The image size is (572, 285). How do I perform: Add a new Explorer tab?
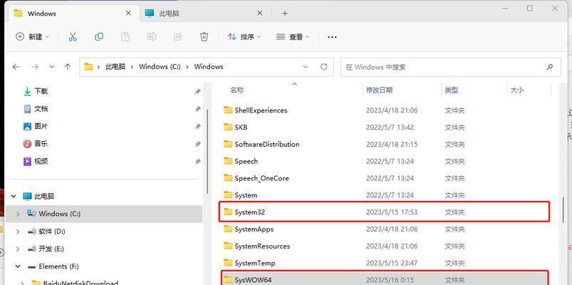285,14
